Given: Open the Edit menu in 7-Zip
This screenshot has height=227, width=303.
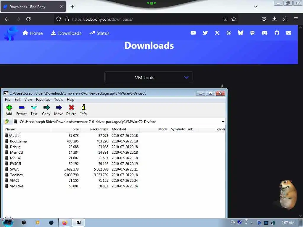Looking at the screenshot, I should pos(17,100).
